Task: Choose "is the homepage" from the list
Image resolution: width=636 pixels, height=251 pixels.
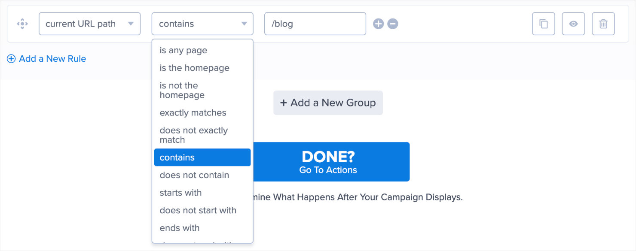Action: tap(195, 68)
